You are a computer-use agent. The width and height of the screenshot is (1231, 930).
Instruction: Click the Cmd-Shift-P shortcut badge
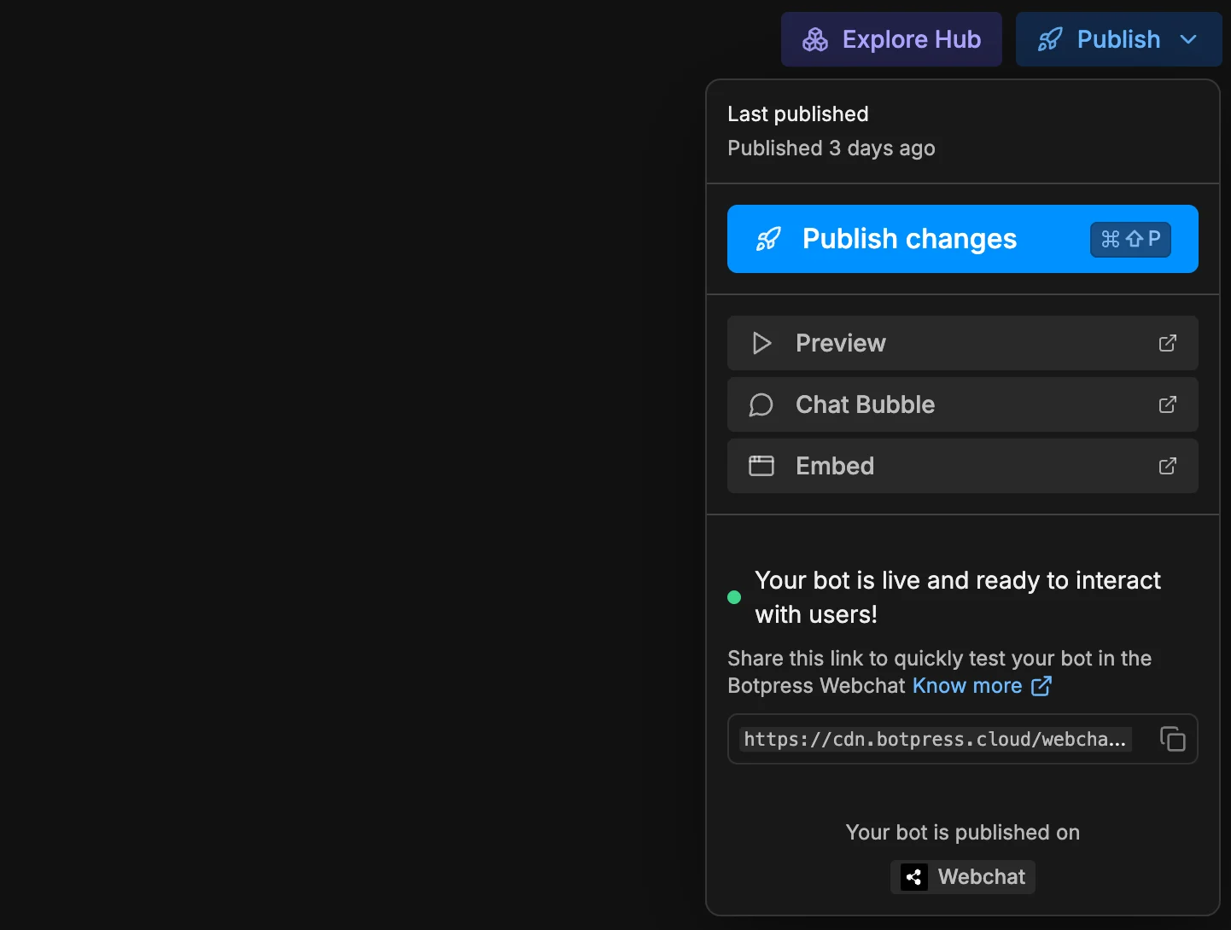[x=1130, y=239]
